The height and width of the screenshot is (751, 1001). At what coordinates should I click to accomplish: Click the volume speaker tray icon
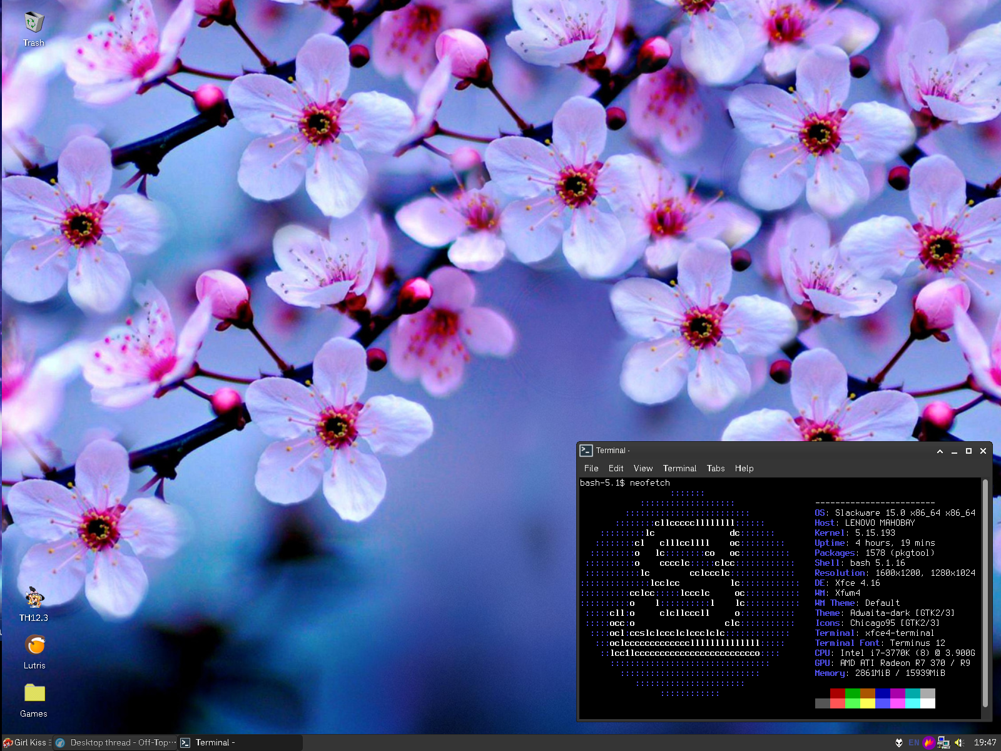point(959,743)
